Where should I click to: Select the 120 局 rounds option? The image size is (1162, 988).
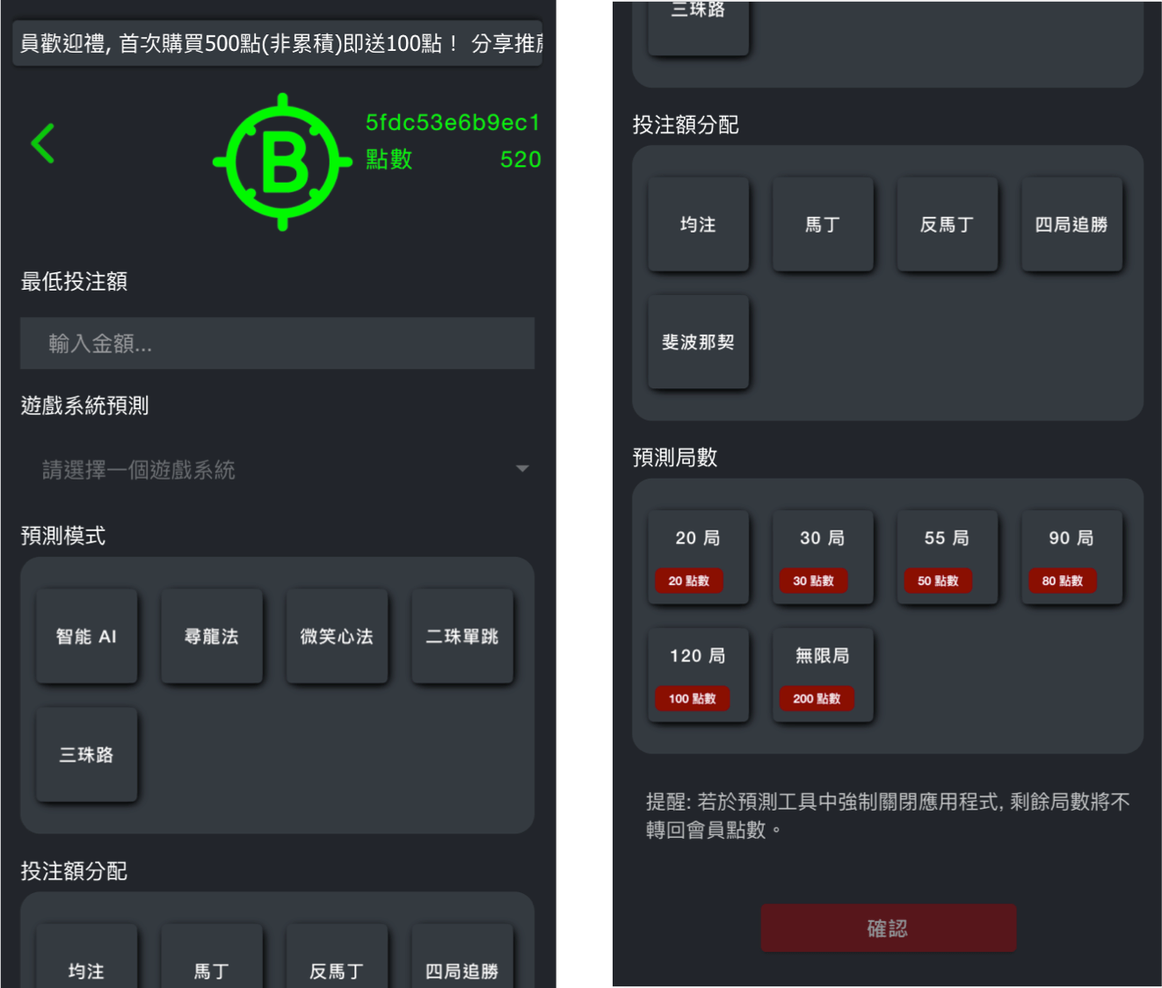(x=698, y=674)
